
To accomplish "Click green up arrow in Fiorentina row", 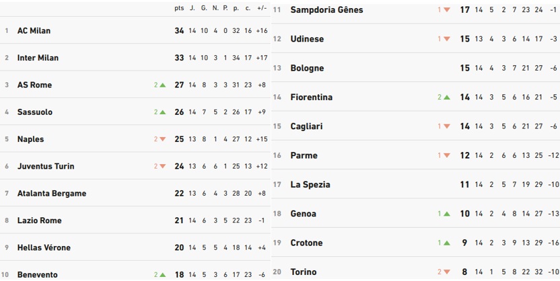I will (x=446, y=97).
